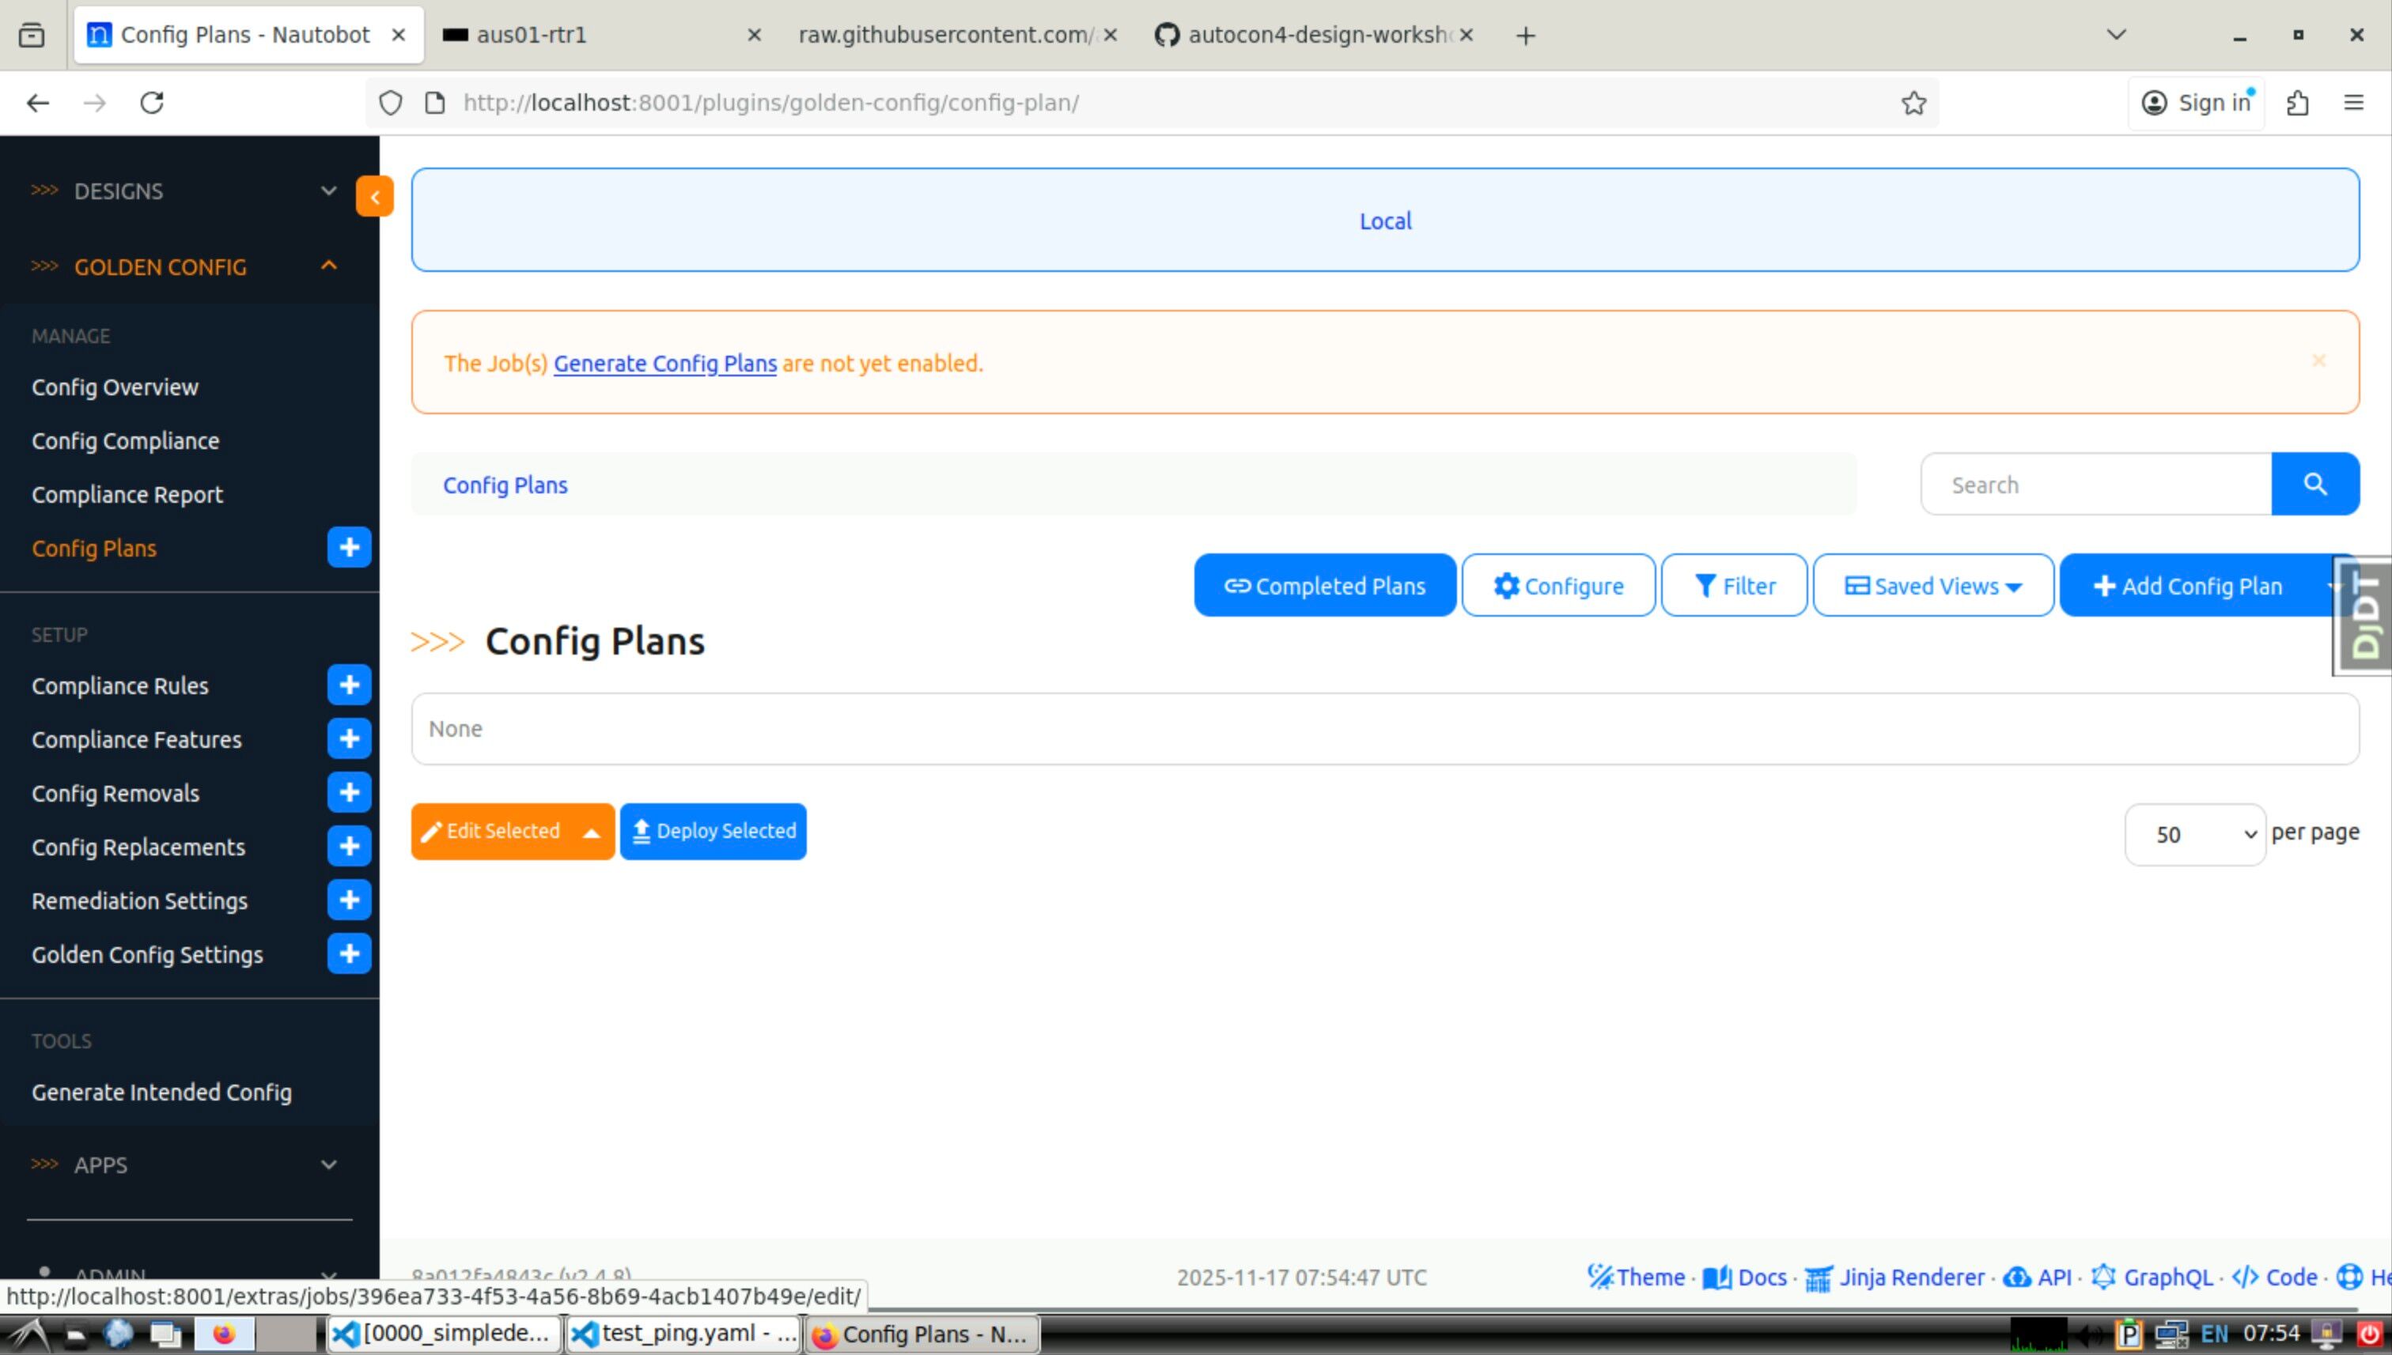This screenshot has width=2392, height=1355.
Task: Follow the Generate Config Plans link
Action: click(664, 364)
